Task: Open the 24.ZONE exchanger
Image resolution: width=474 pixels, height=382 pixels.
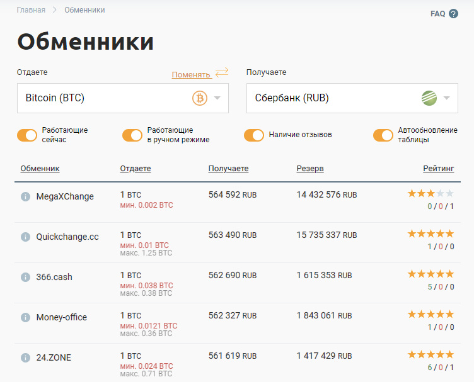Action: click(54, 357)
